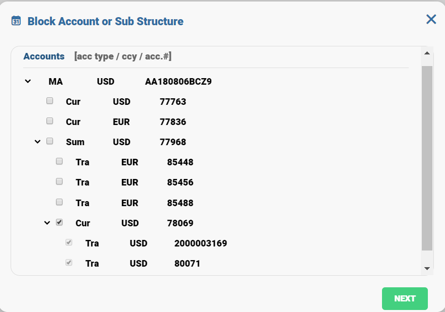Click the calendar icon beside the dialog title
The width and height of the screenshot is (445, 312).
point(16,21)
